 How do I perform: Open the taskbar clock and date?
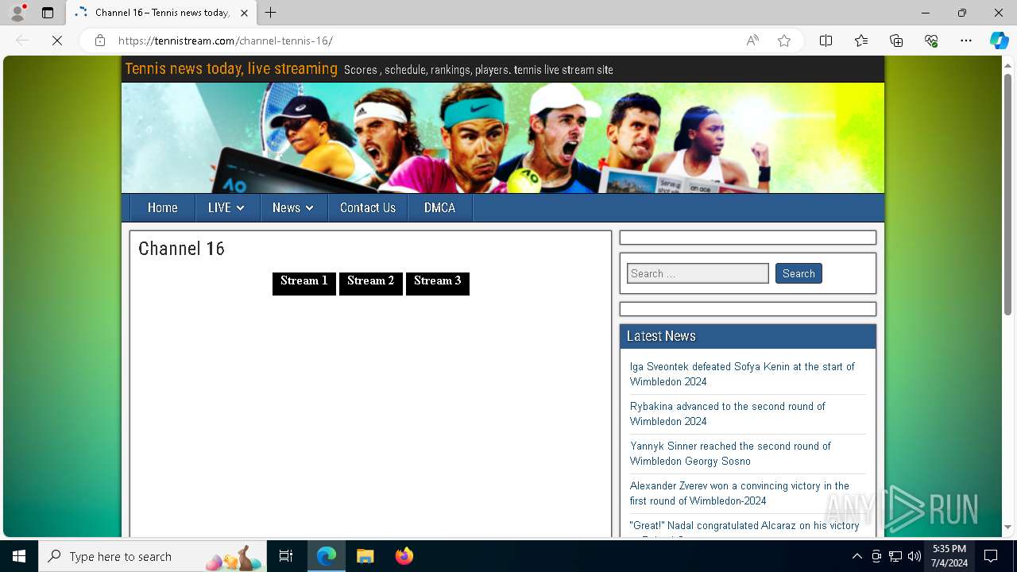pyautogui.click(x=949, y=556)
